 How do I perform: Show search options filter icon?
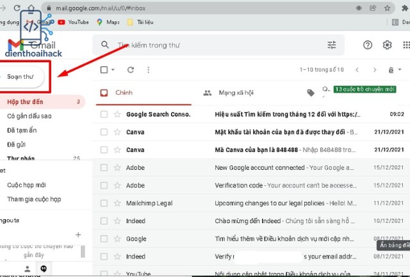coord(332,45)
